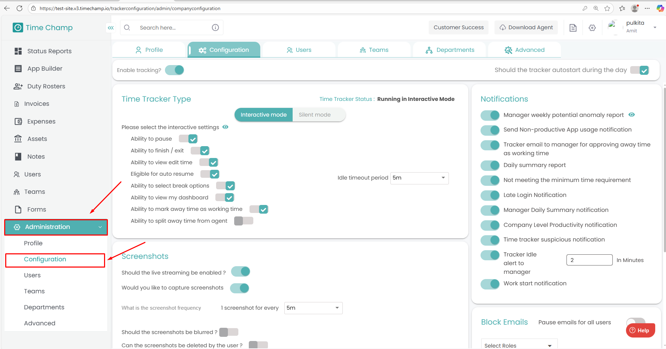The image size is (666, 349).
Task: Toggle Work start notification switch
Action: [490, 284]
